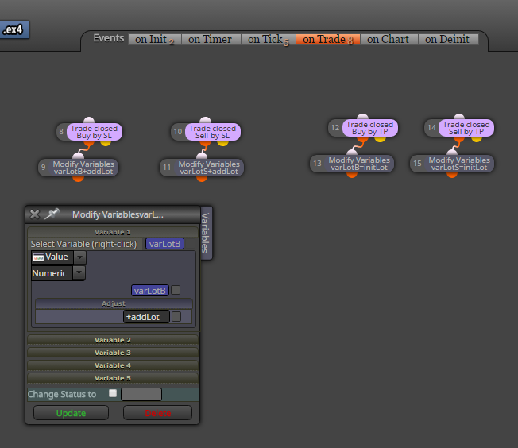This screenshot has width=518, height=448.
Task: Pin the Modify Variables panel
Action: coord(52,214)
